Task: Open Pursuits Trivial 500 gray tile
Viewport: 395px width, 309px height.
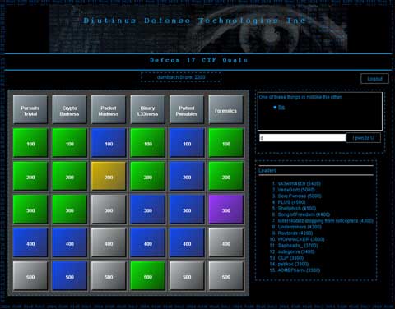Action: tap(30, 276)
